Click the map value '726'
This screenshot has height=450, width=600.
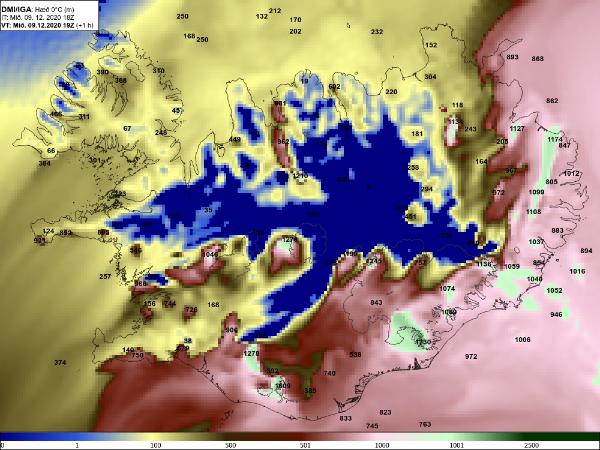[191, 310]
